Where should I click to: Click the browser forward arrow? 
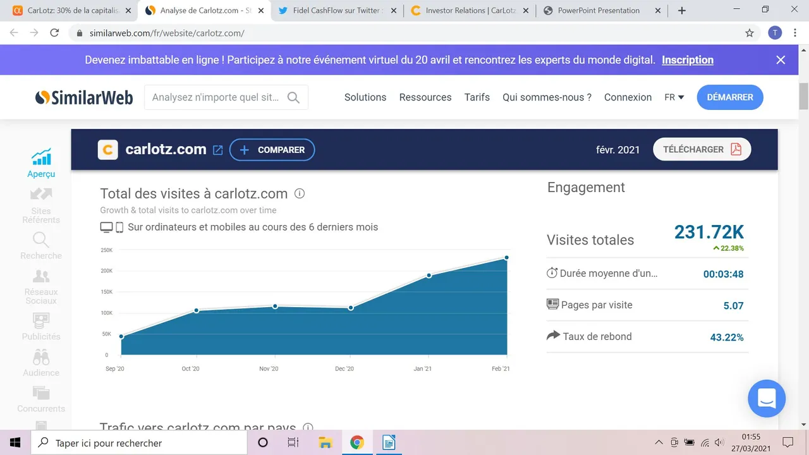tap(34, 33)
